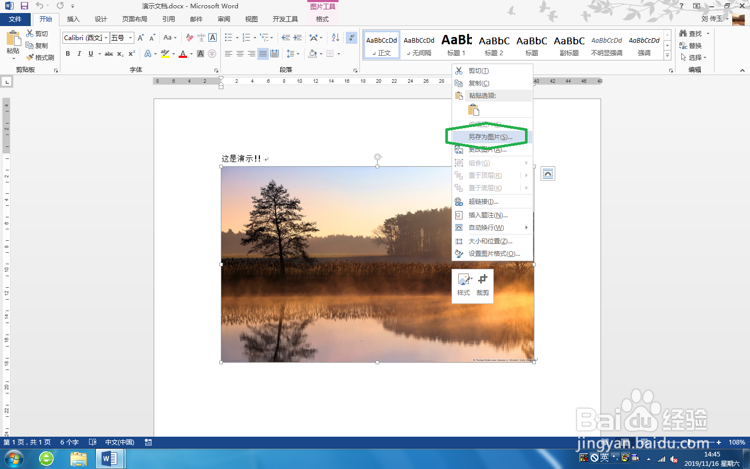Click the Find button
Image resolution: width=750 pixels, height=469 pixels.
pyautogui.click(x=691, y=33)
